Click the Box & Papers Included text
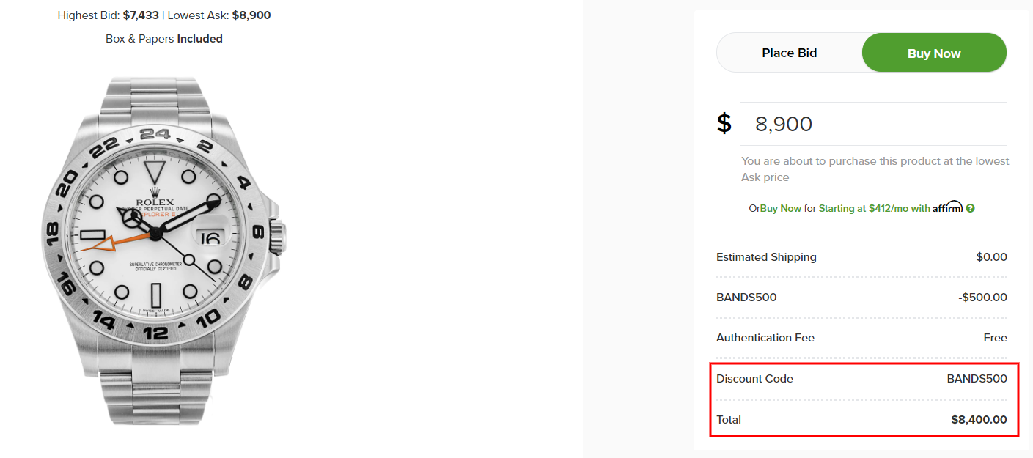This screenshot has width=1033, height=458. [x=164, y=39]
